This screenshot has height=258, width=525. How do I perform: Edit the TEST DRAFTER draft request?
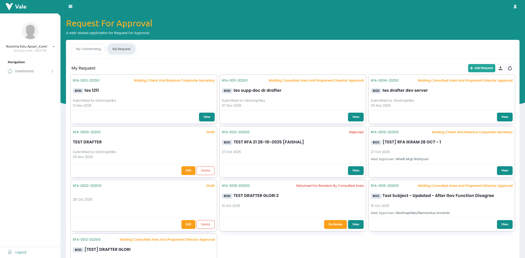(188, 171)
